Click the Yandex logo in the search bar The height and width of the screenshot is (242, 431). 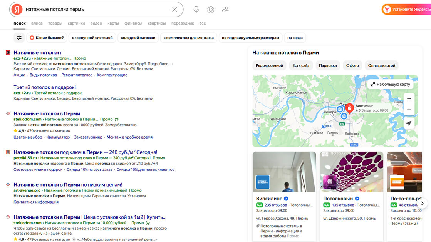point(17,9)
